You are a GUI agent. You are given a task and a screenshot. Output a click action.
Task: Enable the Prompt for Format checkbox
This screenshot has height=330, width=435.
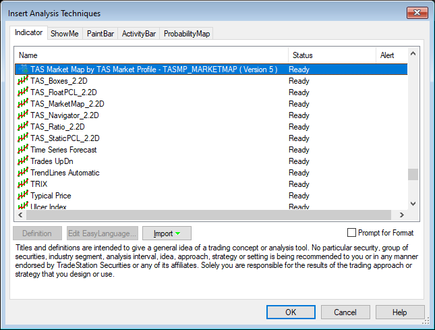coord(351,233)
